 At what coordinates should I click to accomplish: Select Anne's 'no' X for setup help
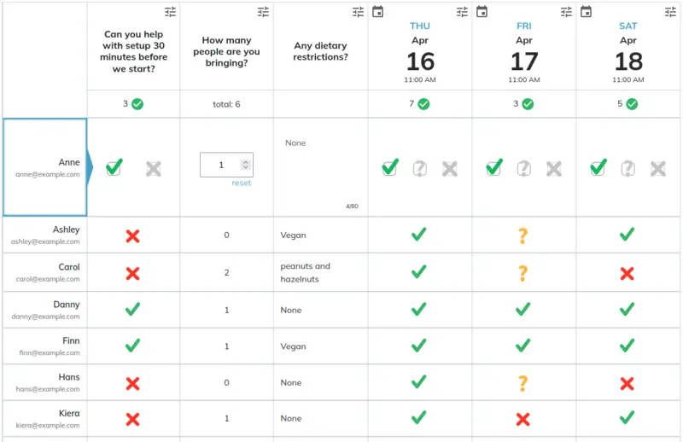154,169
